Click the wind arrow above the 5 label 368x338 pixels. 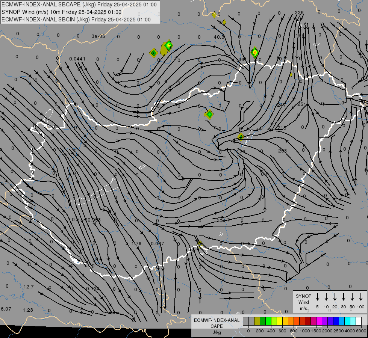pos(317,297)
